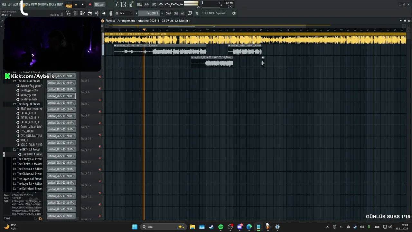Open the HELP menu
This screenshot has height=232, width=412.
[60, 5]
